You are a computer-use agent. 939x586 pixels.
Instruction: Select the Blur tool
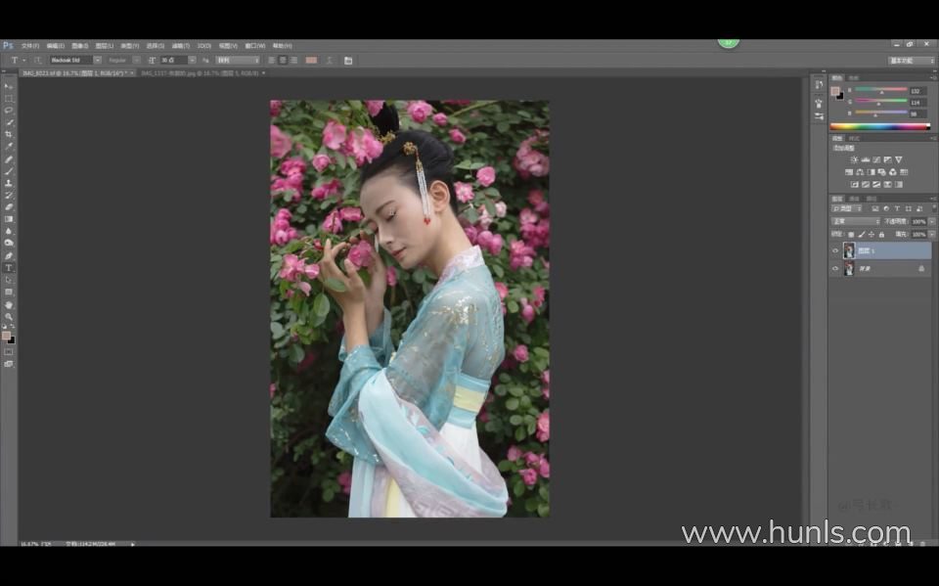[x=9, y=231]
